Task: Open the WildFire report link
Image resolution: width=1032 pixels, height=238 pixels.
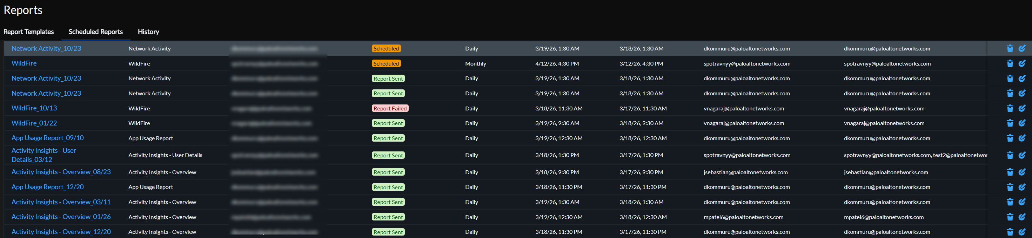Action: click(x=24, y=63)
